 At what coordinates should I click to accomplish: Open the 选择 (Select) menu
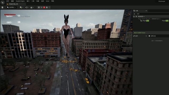tap(43, 1)
